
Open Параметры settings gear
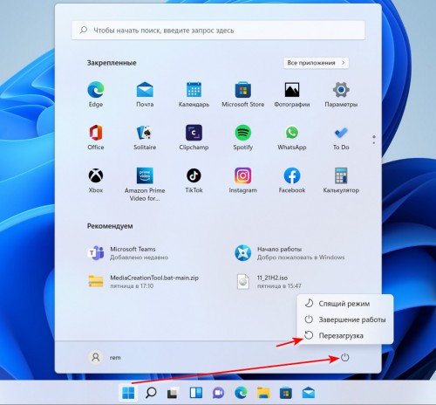click(341, 94)
